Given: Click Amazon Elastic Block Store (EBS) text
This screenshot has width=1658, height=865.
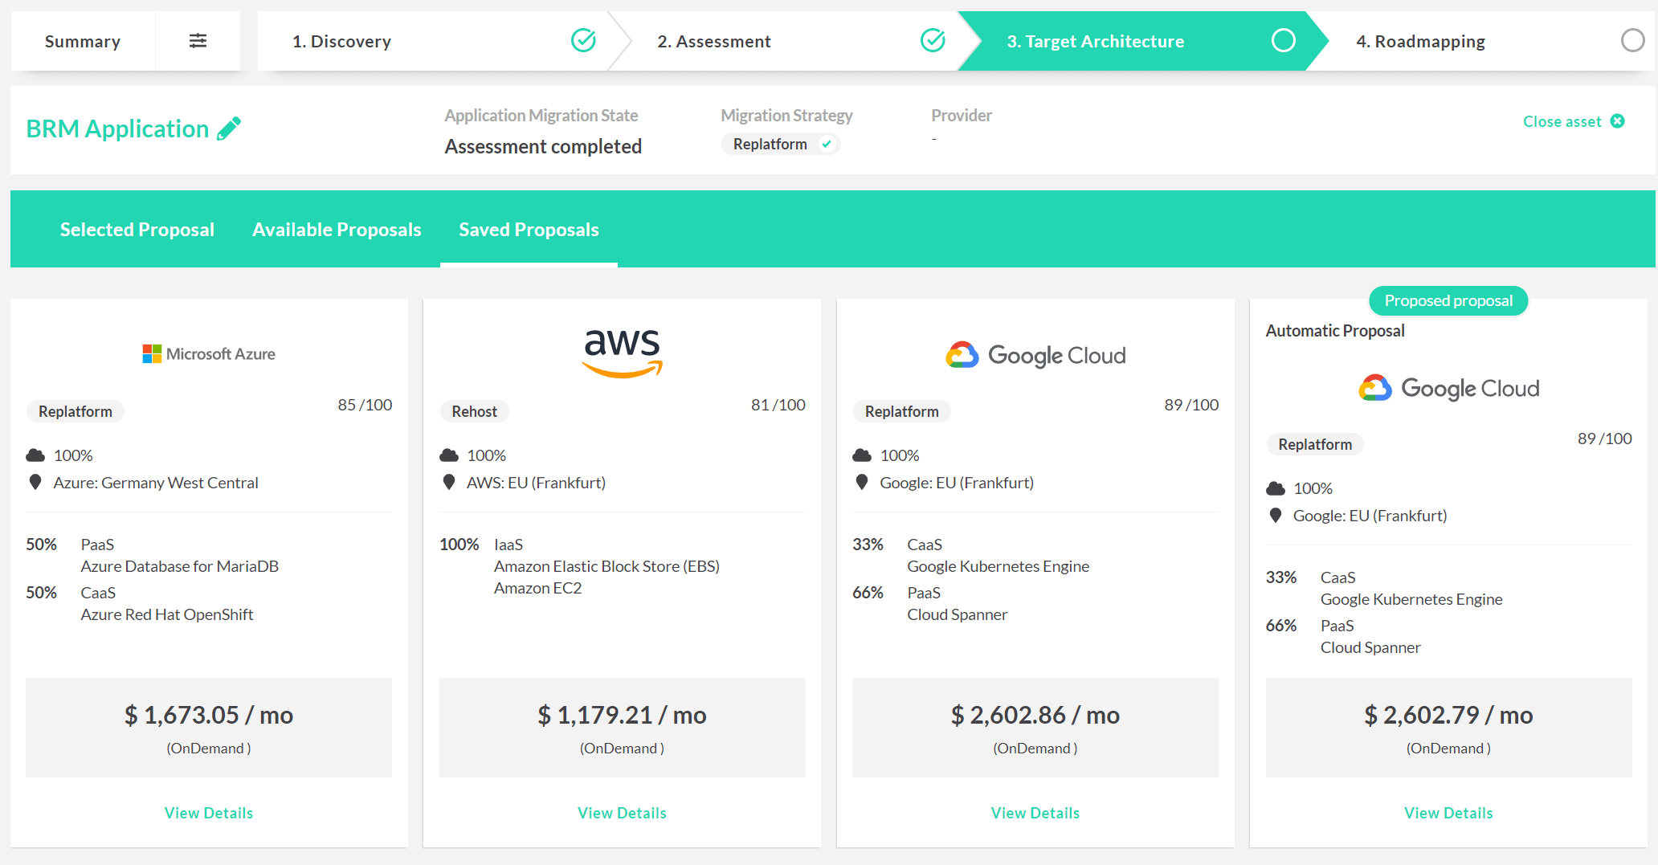Looking at the screenshot, I should click(606, 566).
